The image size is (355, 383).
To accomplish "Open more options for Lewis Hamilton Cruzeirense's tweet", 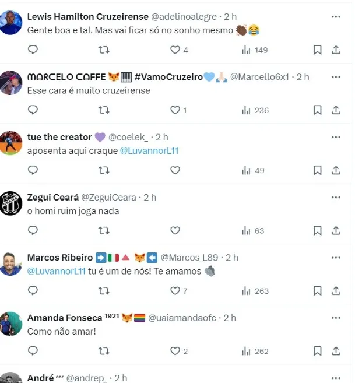I will point(336,16).
